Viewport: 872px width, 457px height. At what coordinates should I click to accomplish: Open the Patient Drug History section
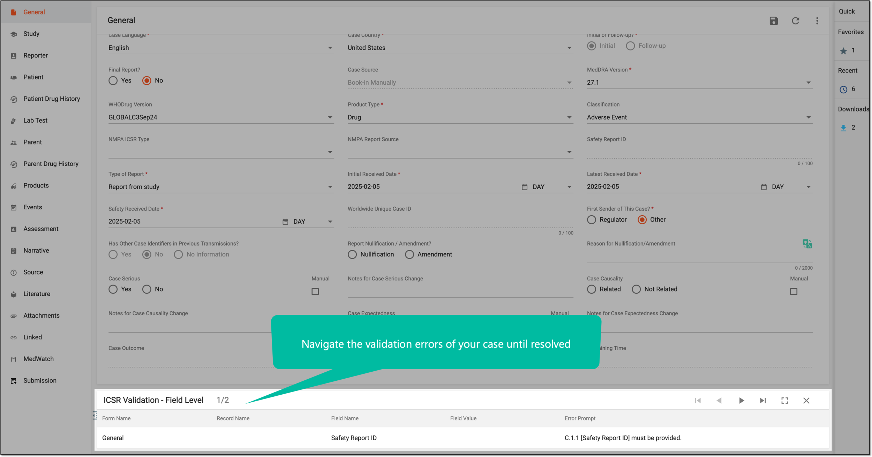pos(46,99)
